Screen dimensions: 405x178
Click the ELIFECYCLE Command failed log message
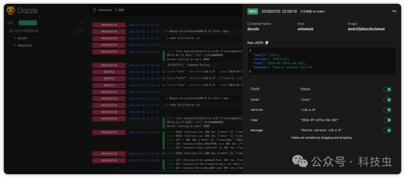click(189, 65)
